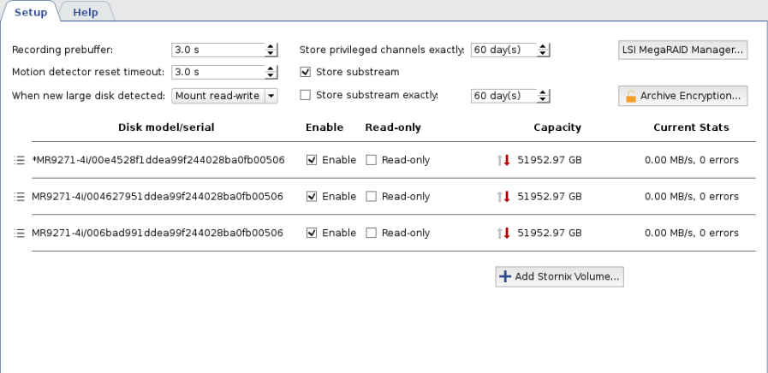Screen dimensions: 768x373
Task: Open LSI MegaRAID Manager
Action: tap(682, 50)
